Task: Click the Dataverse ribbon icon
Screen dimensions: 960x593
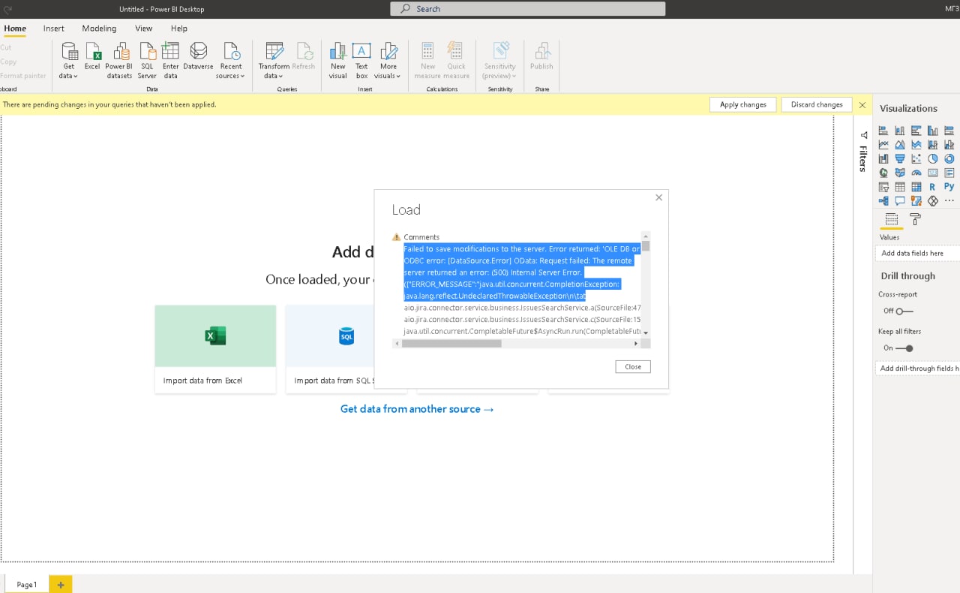Action: (x=198, y=56)
